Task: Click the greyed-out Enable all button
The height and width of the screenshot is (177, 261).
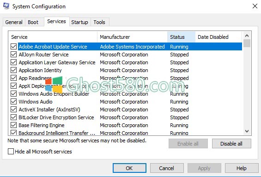Action: pos(188,144)
